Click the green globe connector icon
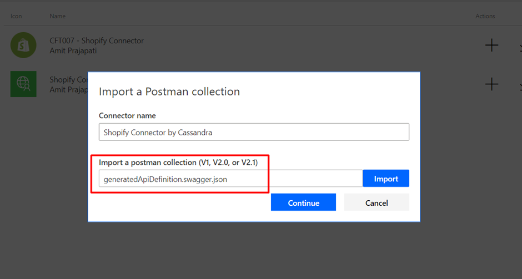522x279 pixels. [23, 84]
